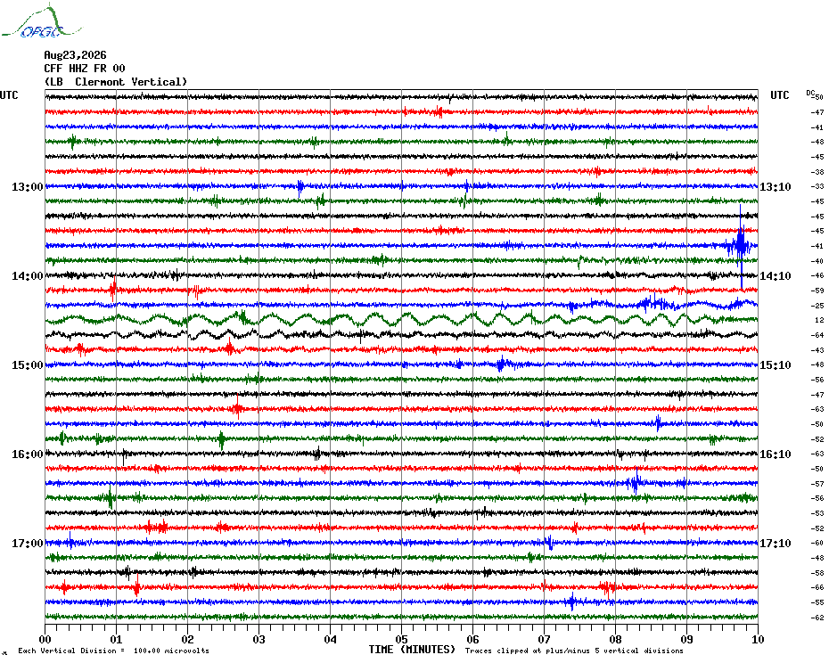Click the green long-period wave trace
Image resolution: width=829 pixels, height=663 pixels.
click(x=401, y=320)
